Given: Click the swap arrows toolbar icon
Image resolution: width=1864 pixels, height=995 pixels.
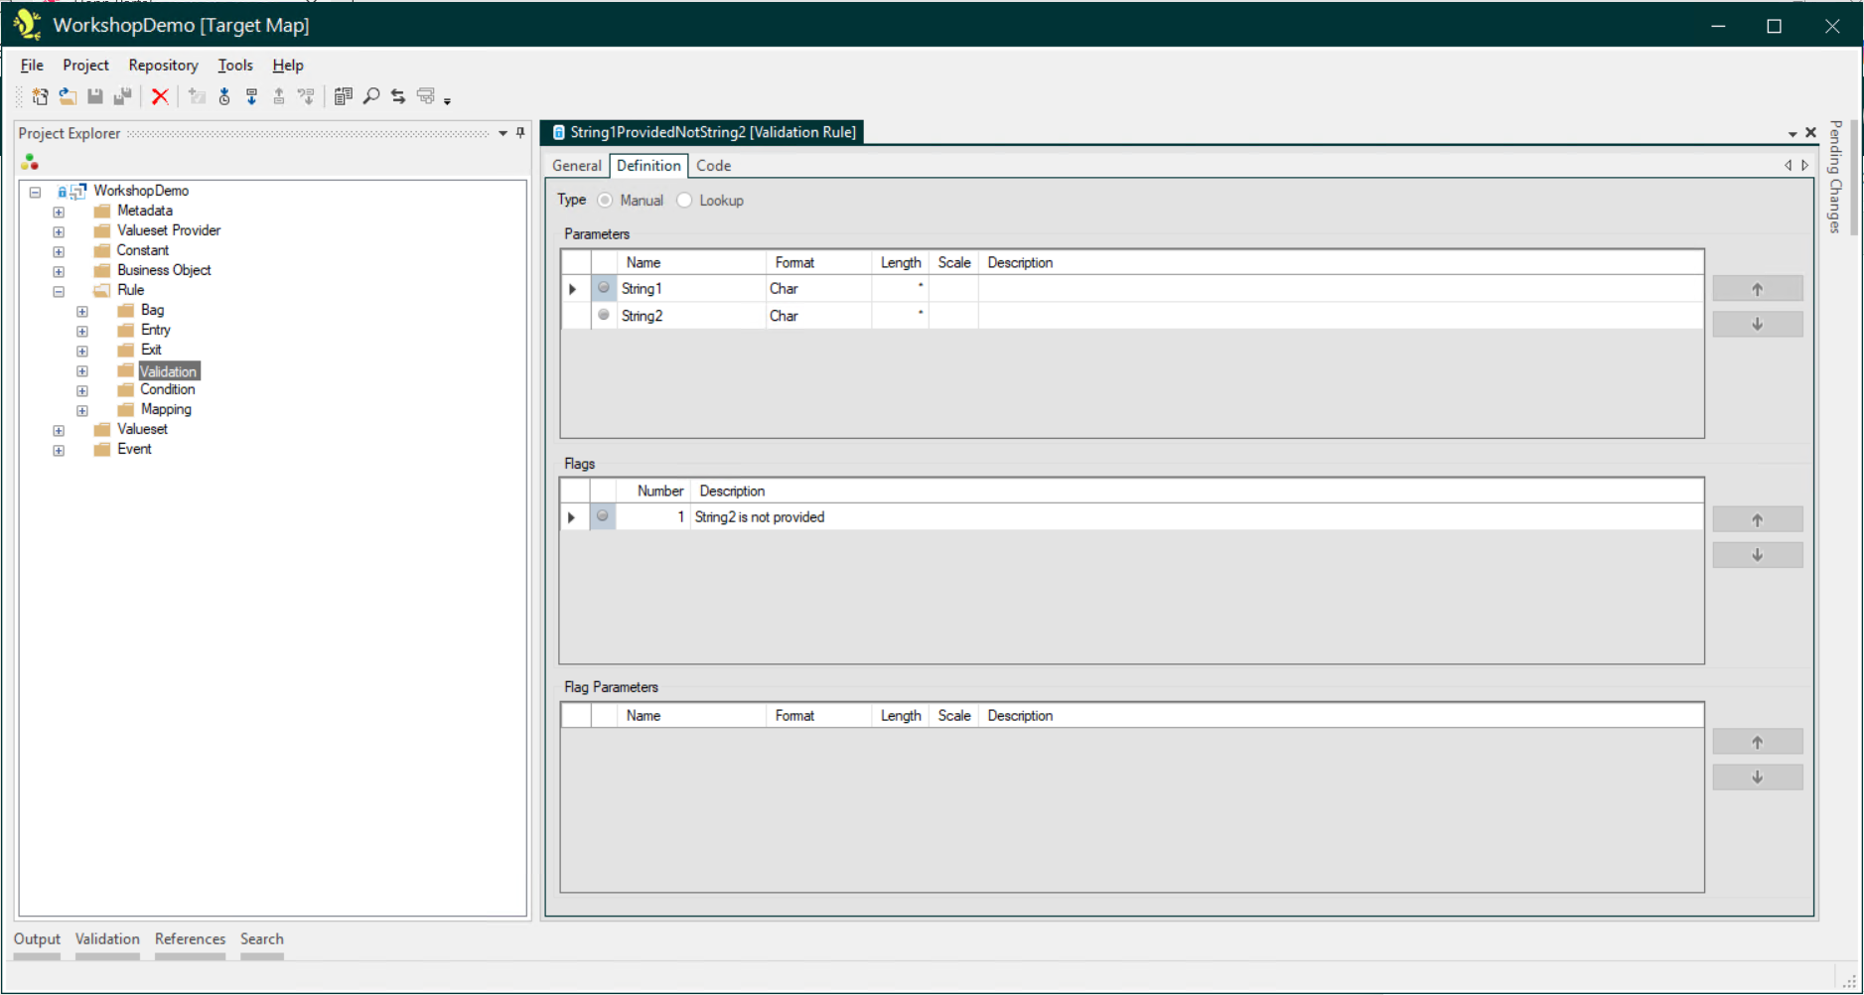Looking at the screenshot, I should tap(398, 96).
